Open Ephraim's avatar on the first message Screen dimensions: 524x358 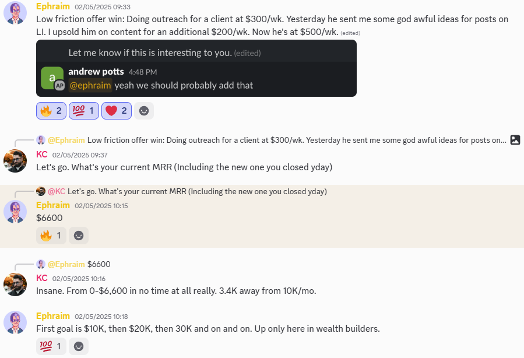tap(15, 13)
